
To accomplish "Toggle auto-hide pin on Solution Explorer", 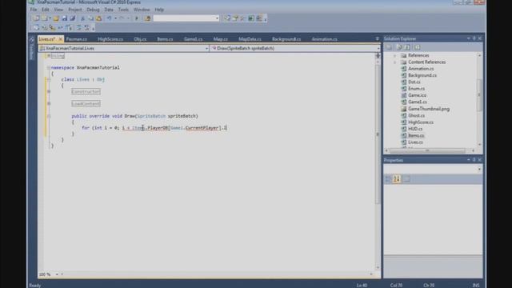I will pyautogui.click(x=474, y=38).
